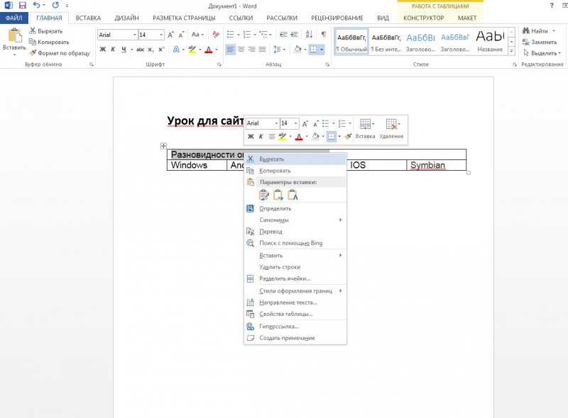This screenshot has height=418, width=568.
Task: Open Select (Выделить) dropdown
Action: point(542,53)
